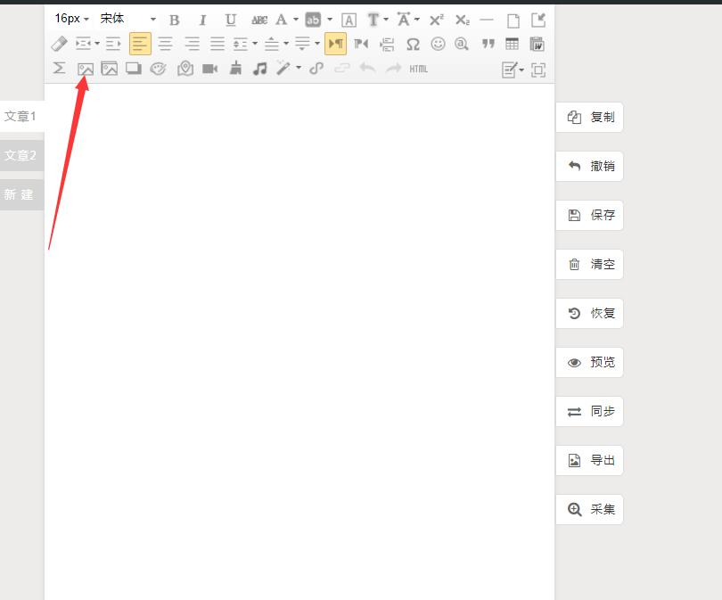Viewport: 722px width, 600px height.
Task: Click the 撤销 button
Action: click(589, 166)
